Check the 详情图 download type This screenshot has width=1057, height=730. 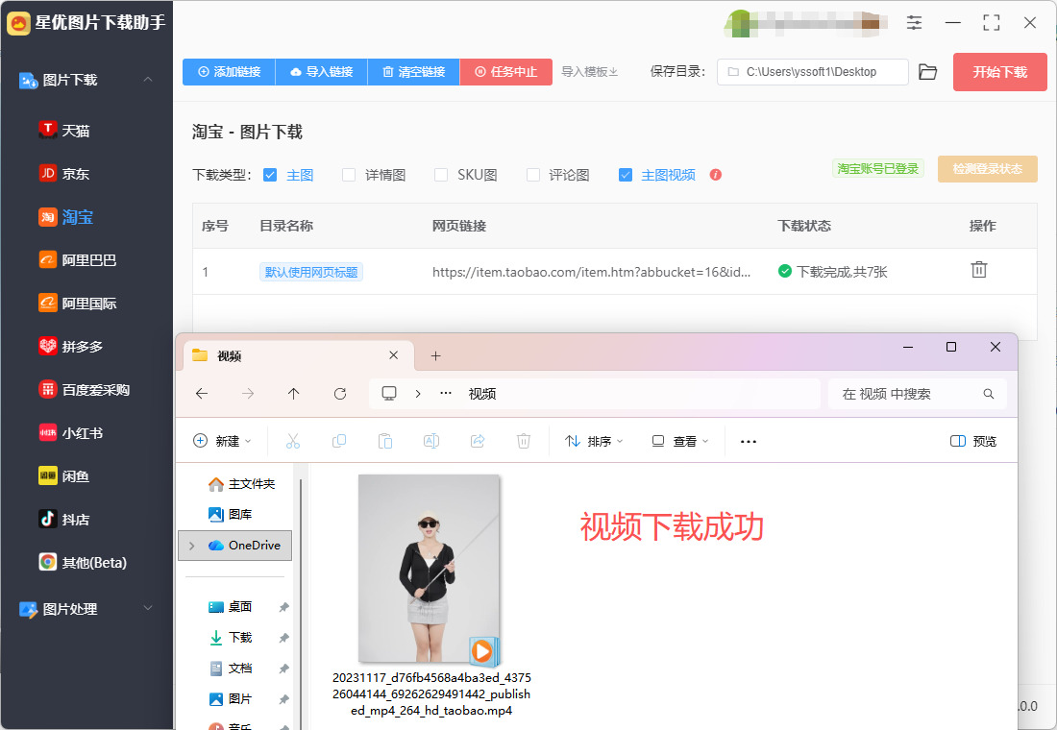[349, 175]
